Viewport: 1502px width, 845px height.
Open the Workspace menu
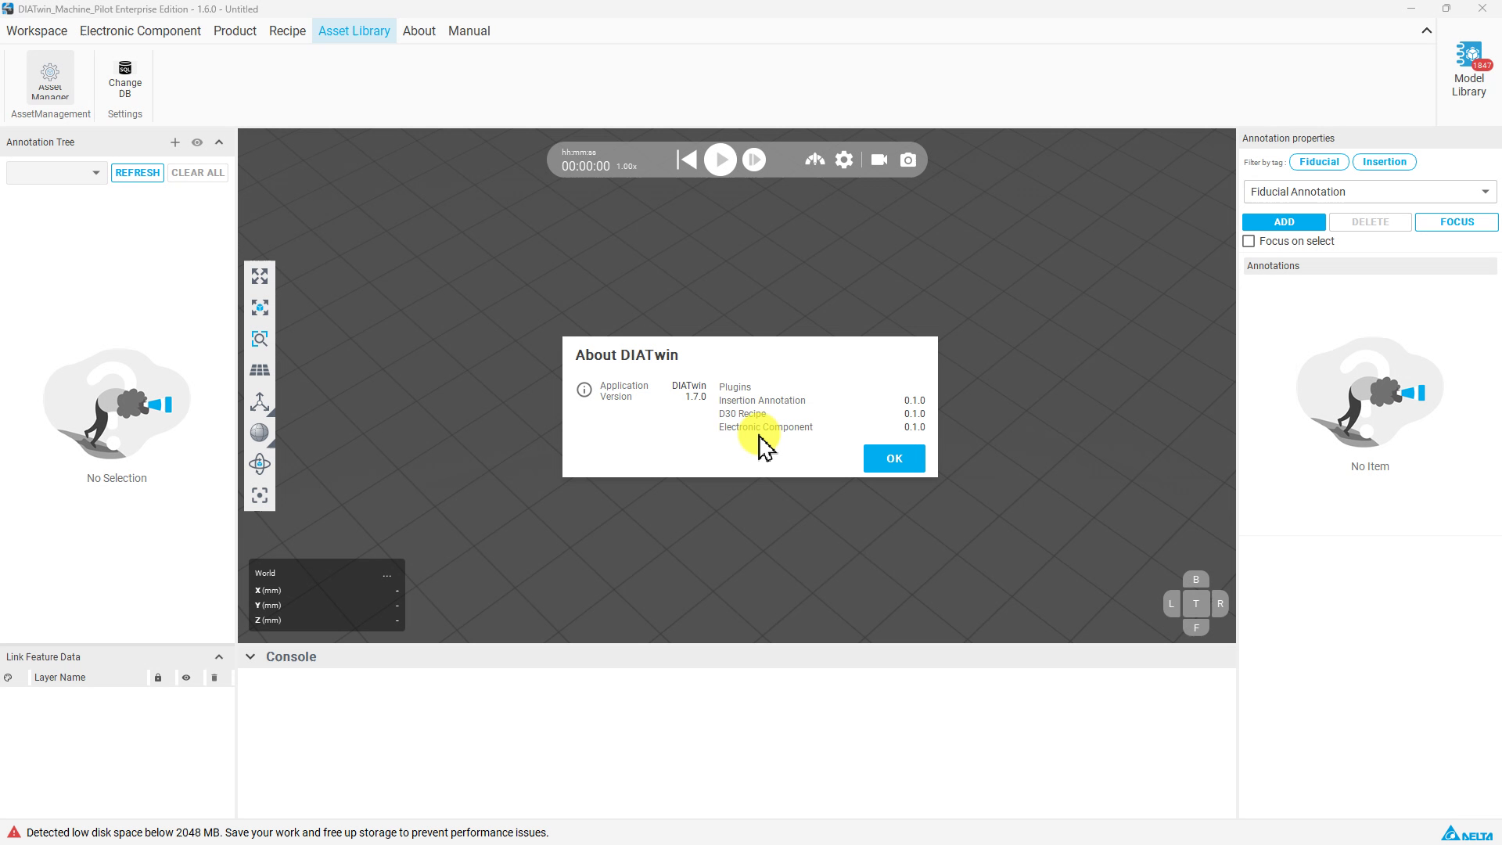(37, 31)
